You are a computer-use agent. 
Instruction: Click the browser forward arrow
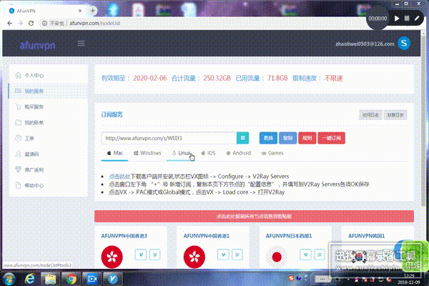(x=20, y=24)
